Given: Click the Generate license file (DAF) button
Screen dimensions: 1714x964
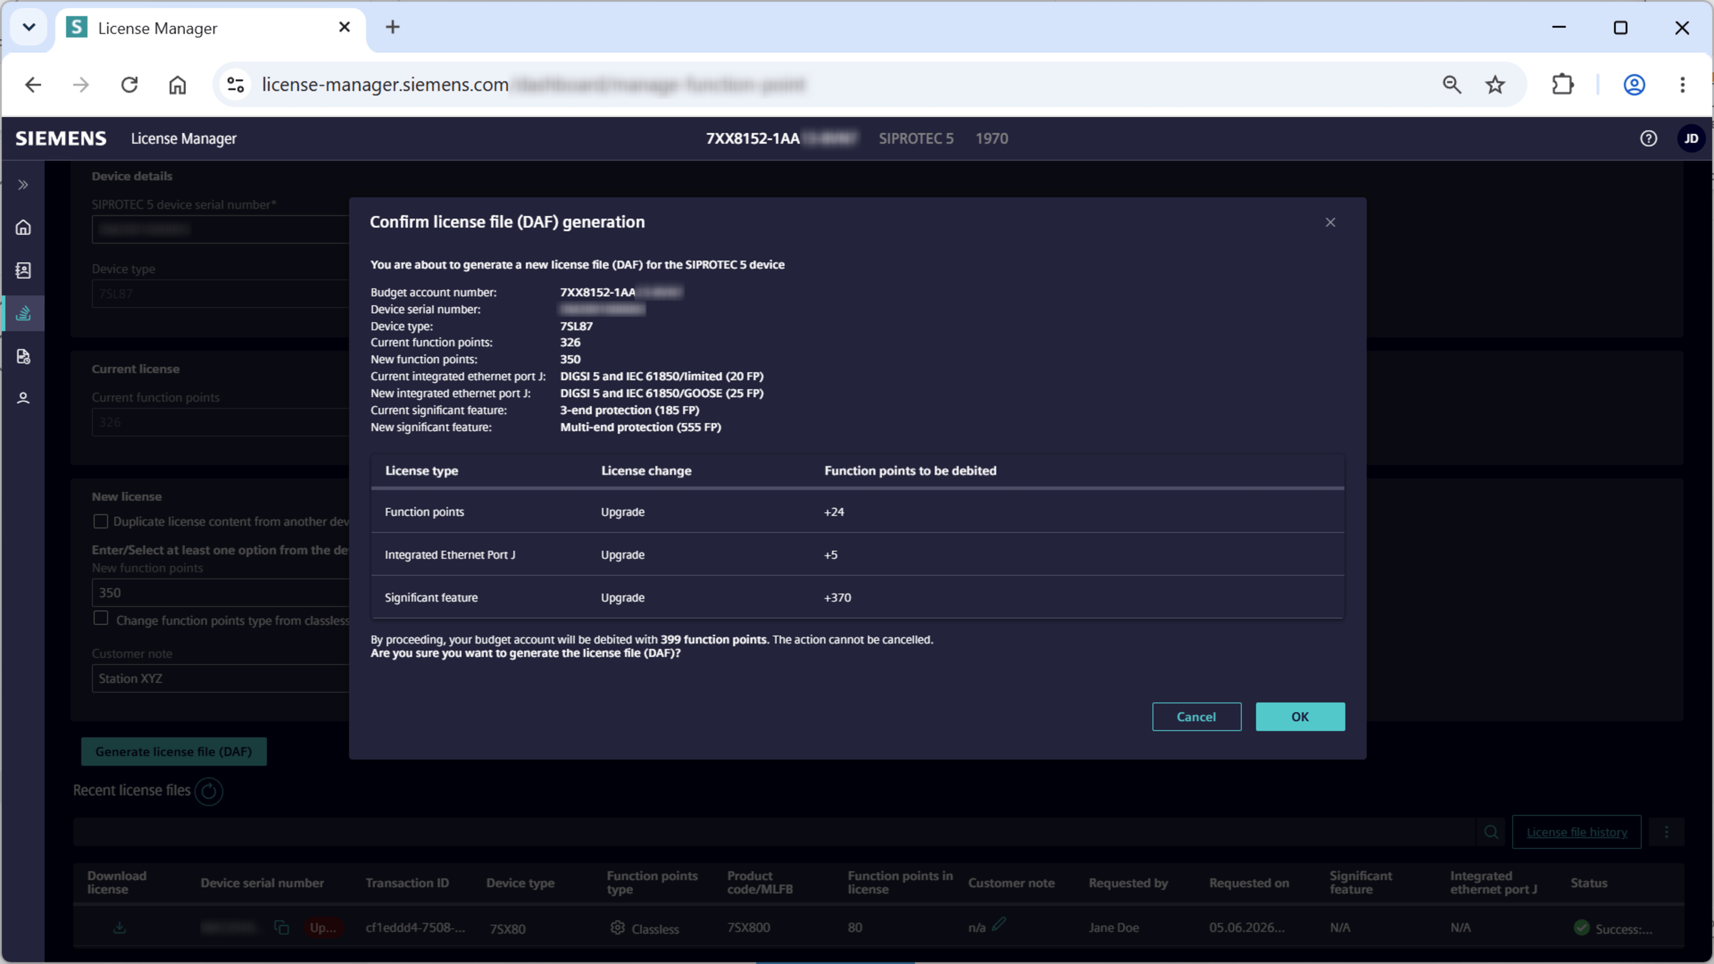Looking at the screenshot, I should point(174,751).
